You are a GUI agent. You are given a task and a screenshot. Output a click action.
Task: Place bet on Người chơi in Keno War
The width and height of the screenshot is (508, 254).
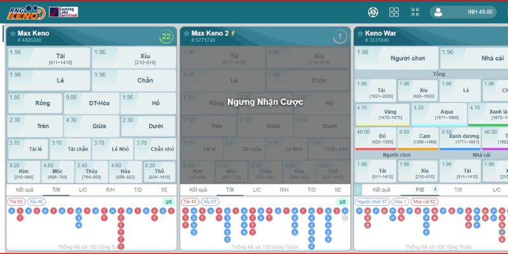point(396,58)
